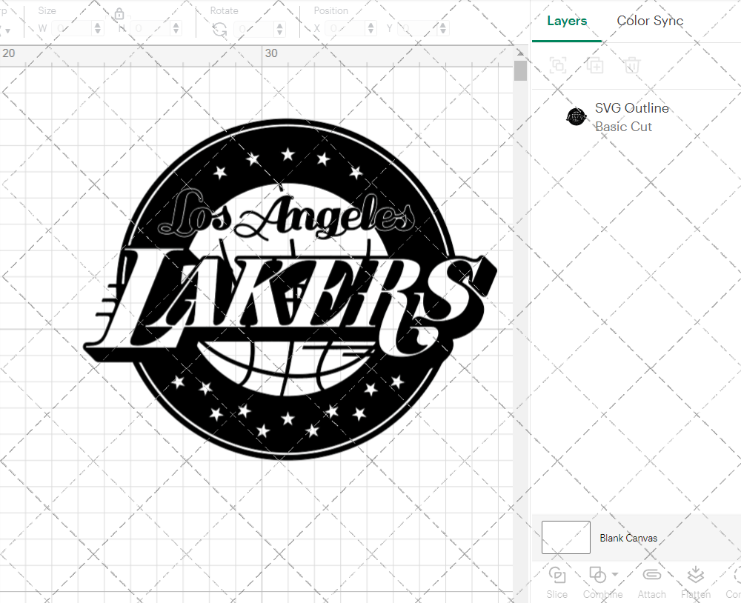
Task: Click the Blank Canvas label
Action: click(629, 538)
